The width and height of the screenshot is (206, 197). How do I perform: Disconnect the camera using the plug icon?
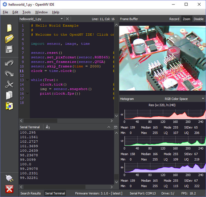click(9, 178)
